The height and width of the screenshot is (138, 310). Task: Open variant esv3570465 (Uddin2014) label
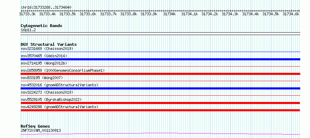pyautogui.click(x=44, y=56)
